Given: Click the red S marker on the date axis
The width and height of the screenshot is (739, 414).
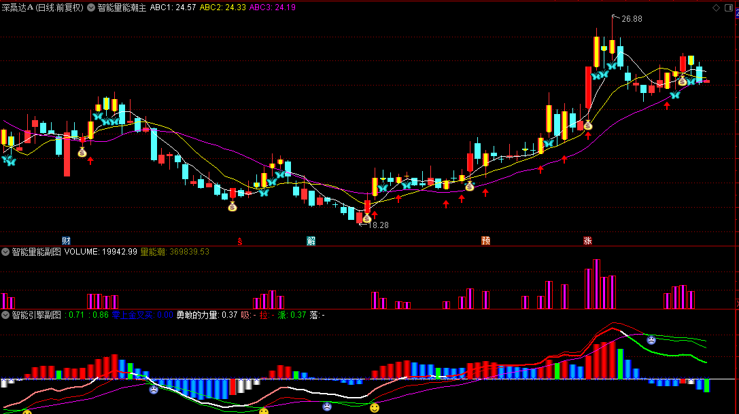Looking at the screenshot, I should (240, 242).
